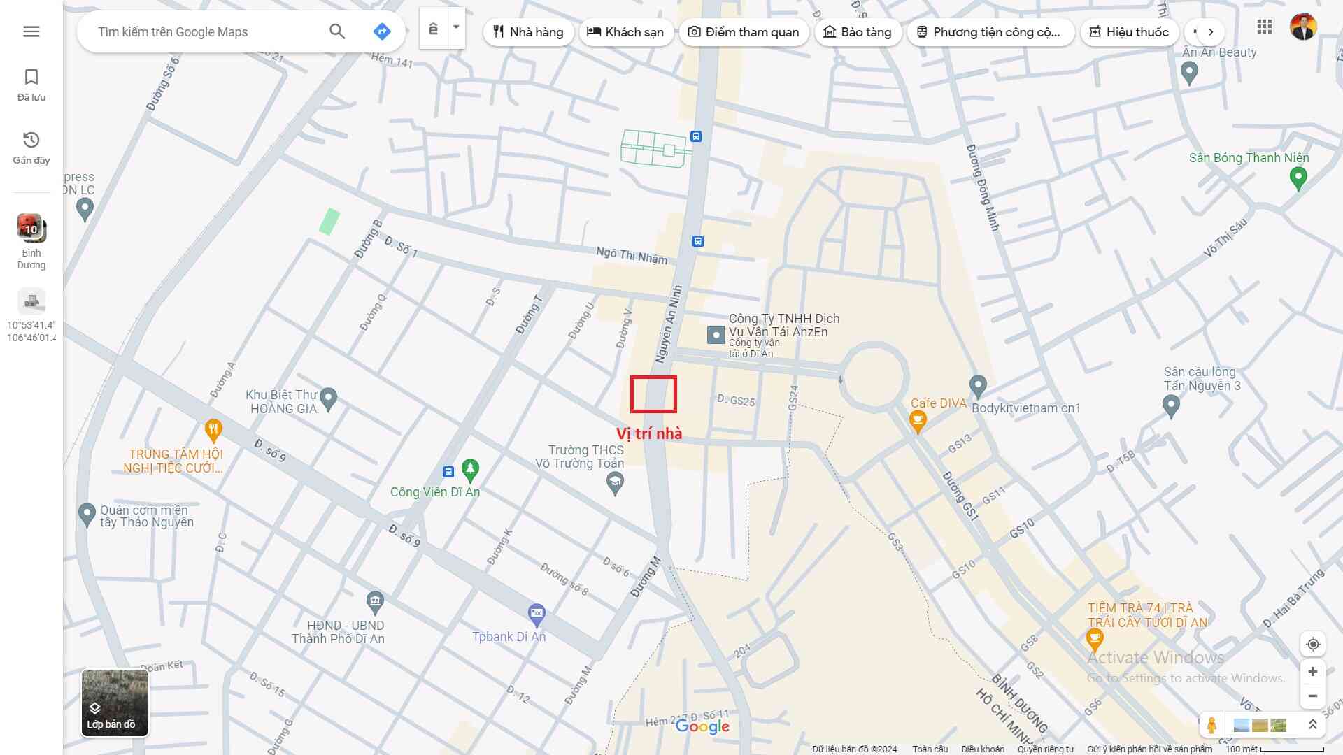
Task: Select the Nhà hàng category chip
Action: pos(528,32)
